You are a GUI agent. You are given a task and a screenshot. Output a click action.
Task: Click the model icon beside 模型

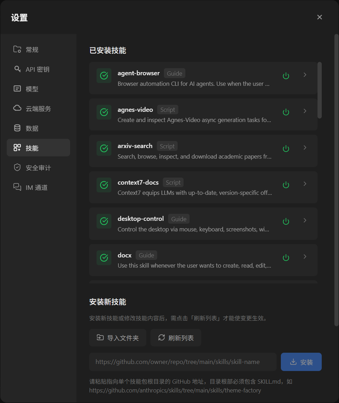point(17,89)
